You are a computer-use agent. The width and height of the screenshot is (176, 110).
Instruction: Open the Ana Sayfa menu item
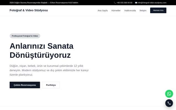tap(103, 10)
